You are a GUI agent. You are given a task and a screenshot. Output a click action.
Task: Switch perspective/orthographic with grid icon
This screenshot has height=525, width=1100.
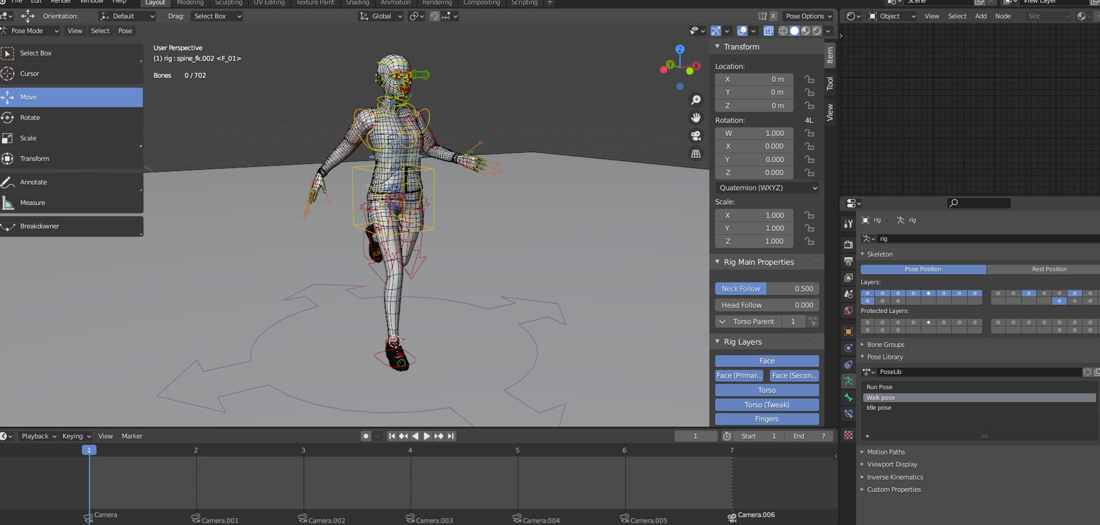coord(696,154)
